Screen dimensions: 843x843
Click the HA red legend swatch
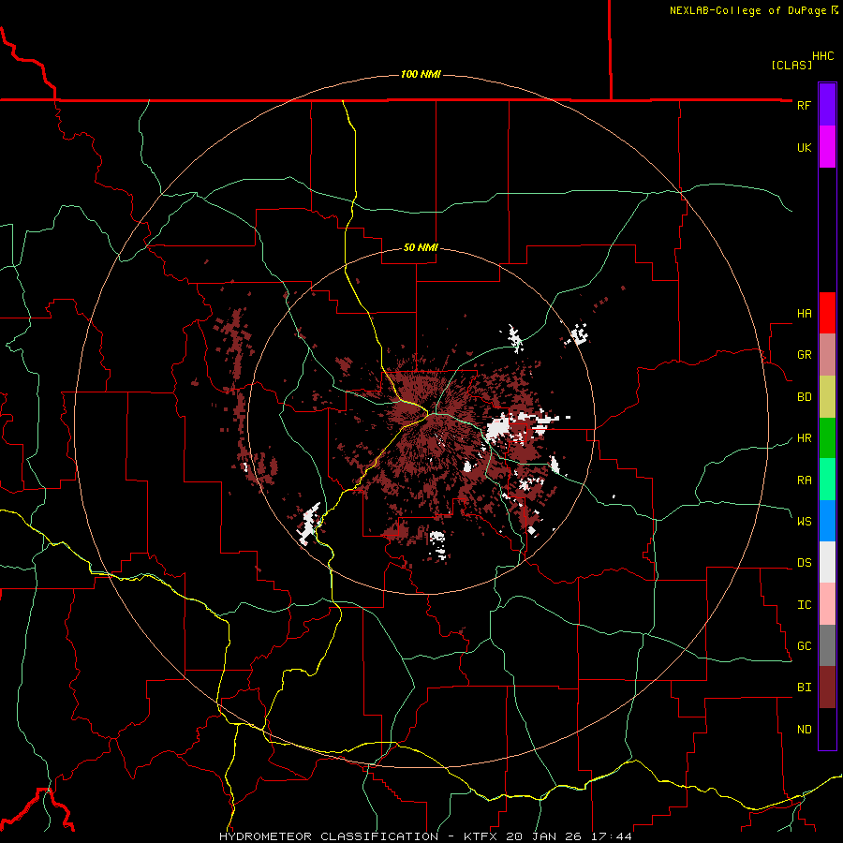(827, 313)
